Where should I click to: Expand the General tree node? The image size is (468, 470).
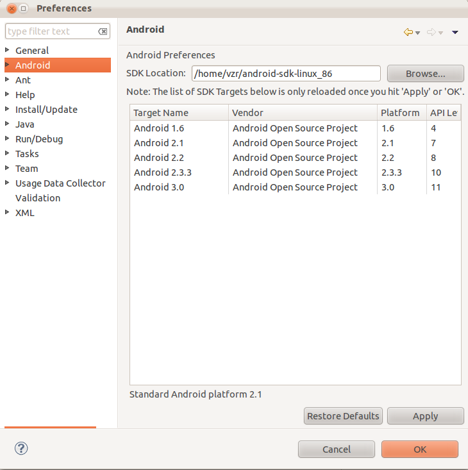click(8, 50)
